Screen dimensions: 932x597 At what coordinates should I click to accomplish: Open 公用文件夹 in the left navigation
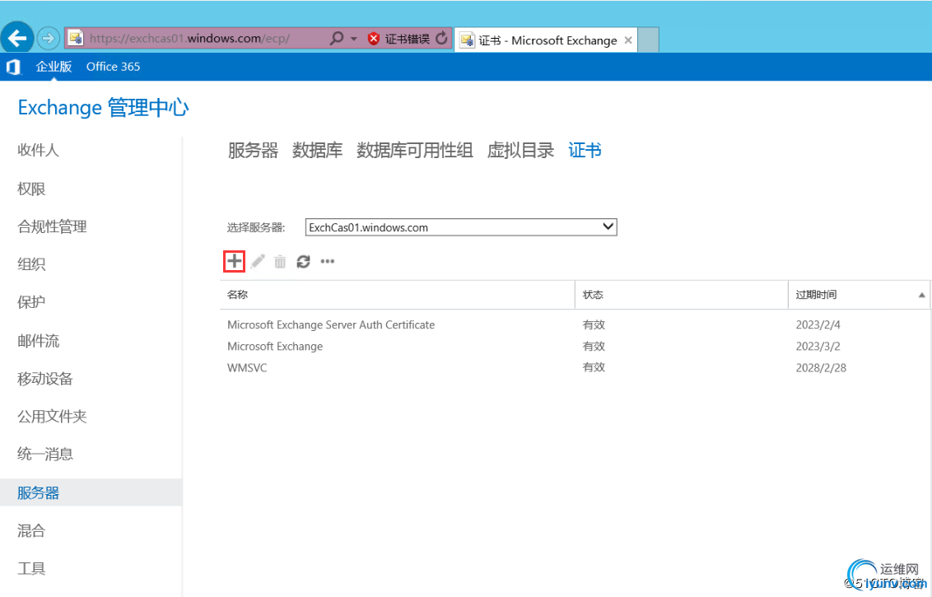click(53, 416)
